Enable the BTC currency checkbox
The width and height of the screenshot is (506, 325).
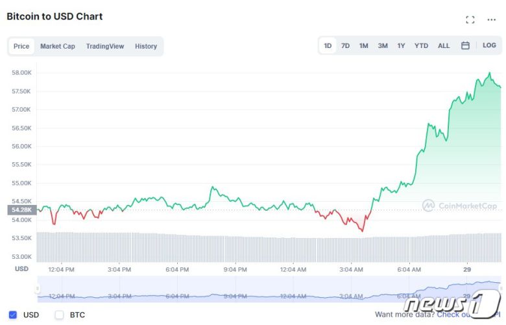click(x=60, y=315)
